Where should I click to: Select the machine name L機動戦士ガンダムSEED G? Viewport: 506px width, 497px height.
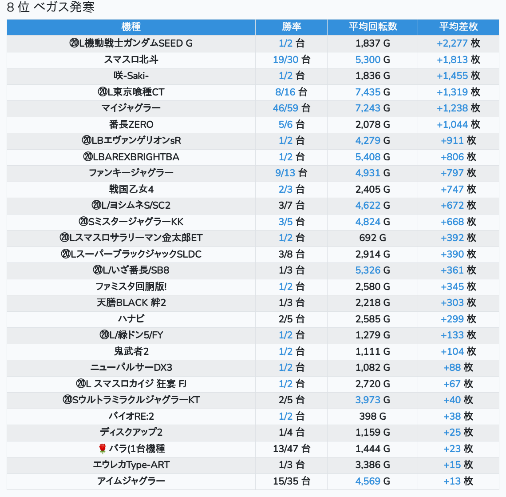tap(131, 43)
